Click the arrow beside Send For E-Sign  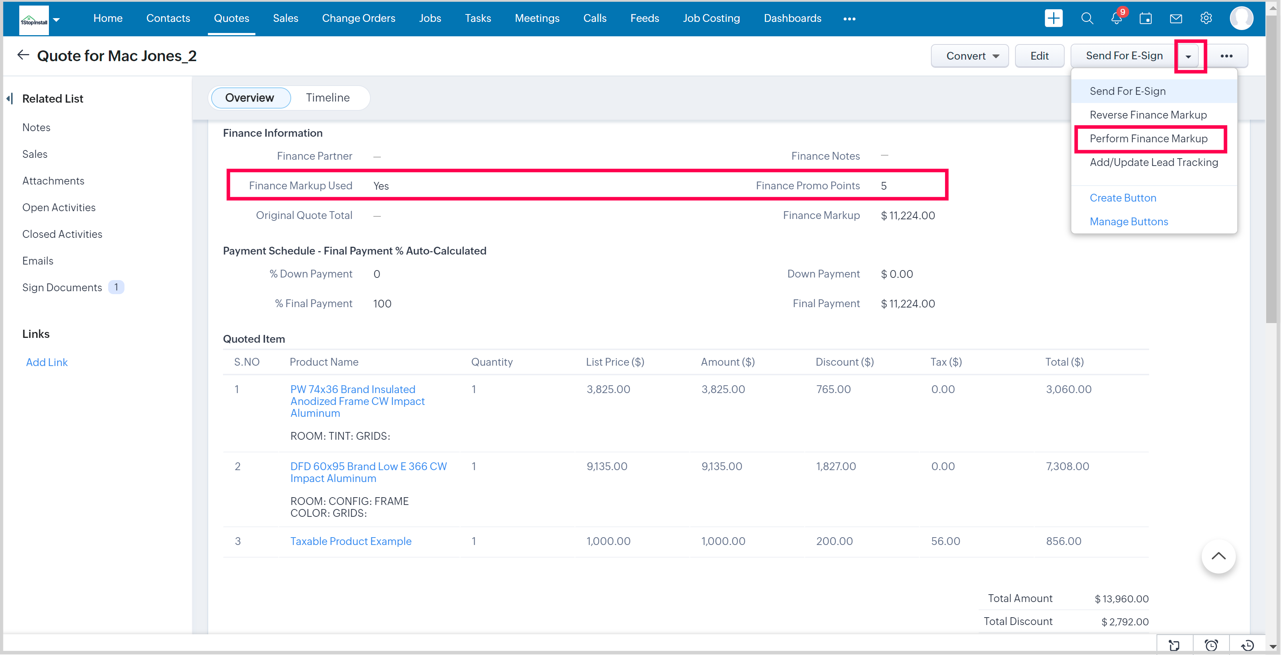pyautogui.click(x=1188, y=56)
